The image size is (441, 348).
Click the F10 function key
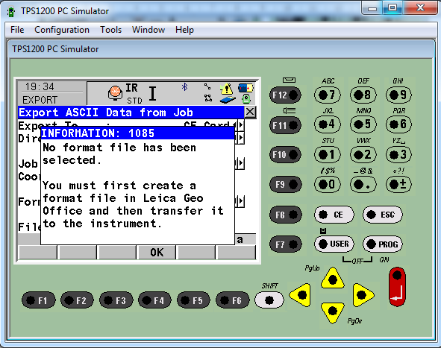(x=285, y=154)
